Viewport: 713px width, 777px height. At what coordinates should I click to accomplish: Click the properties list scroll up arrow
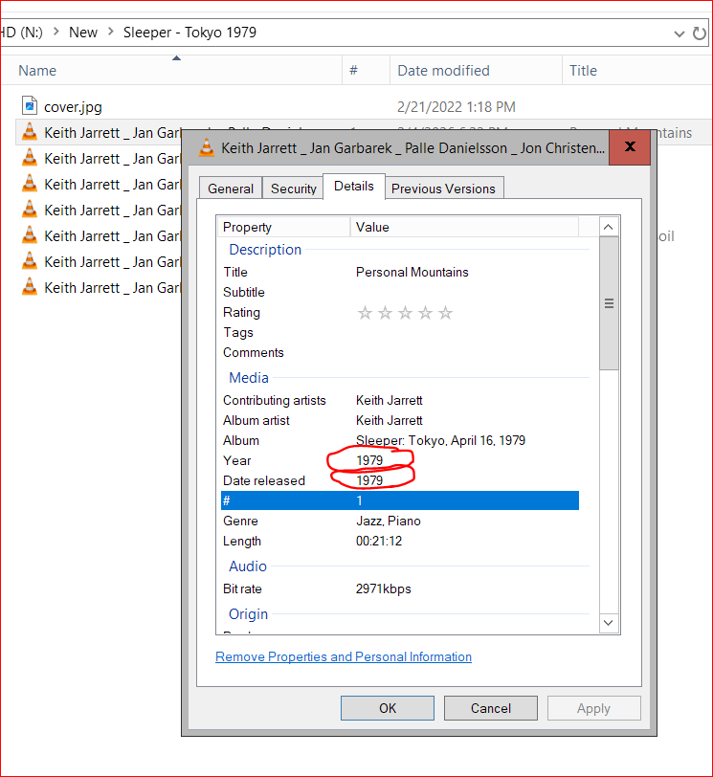coord(609,227)
